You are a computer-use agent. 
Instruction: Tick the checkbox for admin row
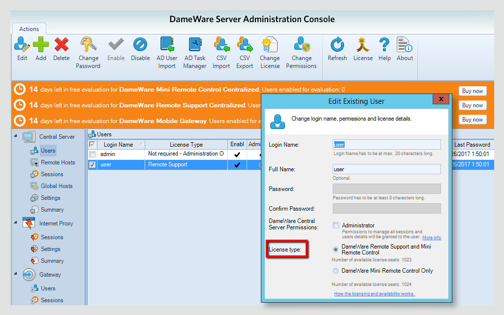coord(92,154)
